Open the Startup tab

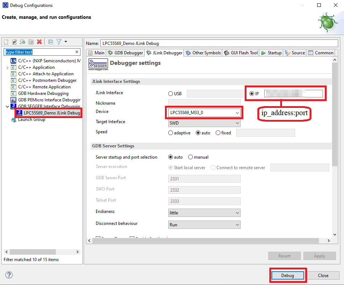[272, 53]
